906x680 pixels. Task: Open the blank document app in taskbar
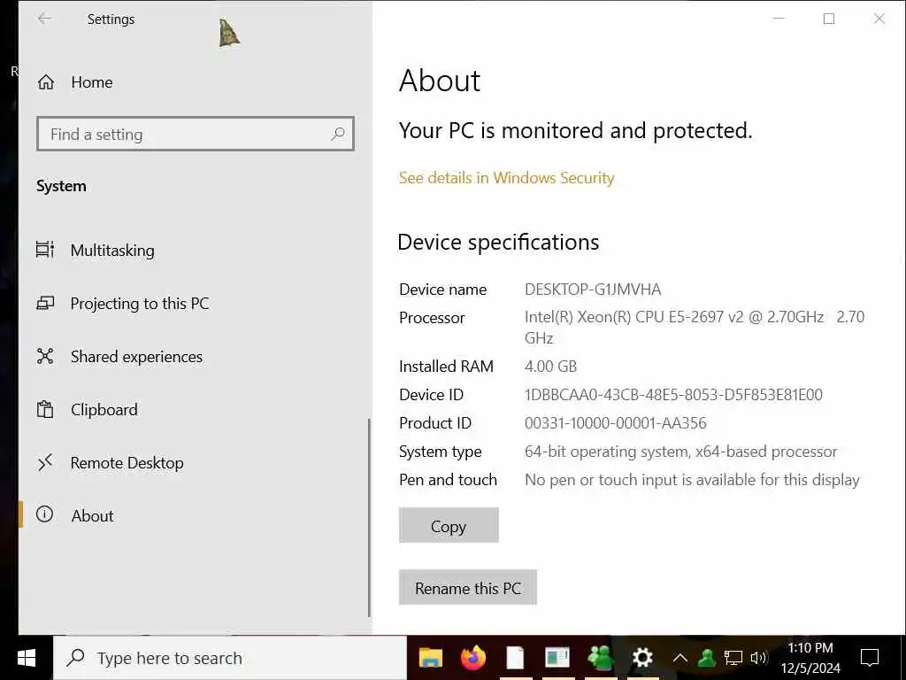515,658
